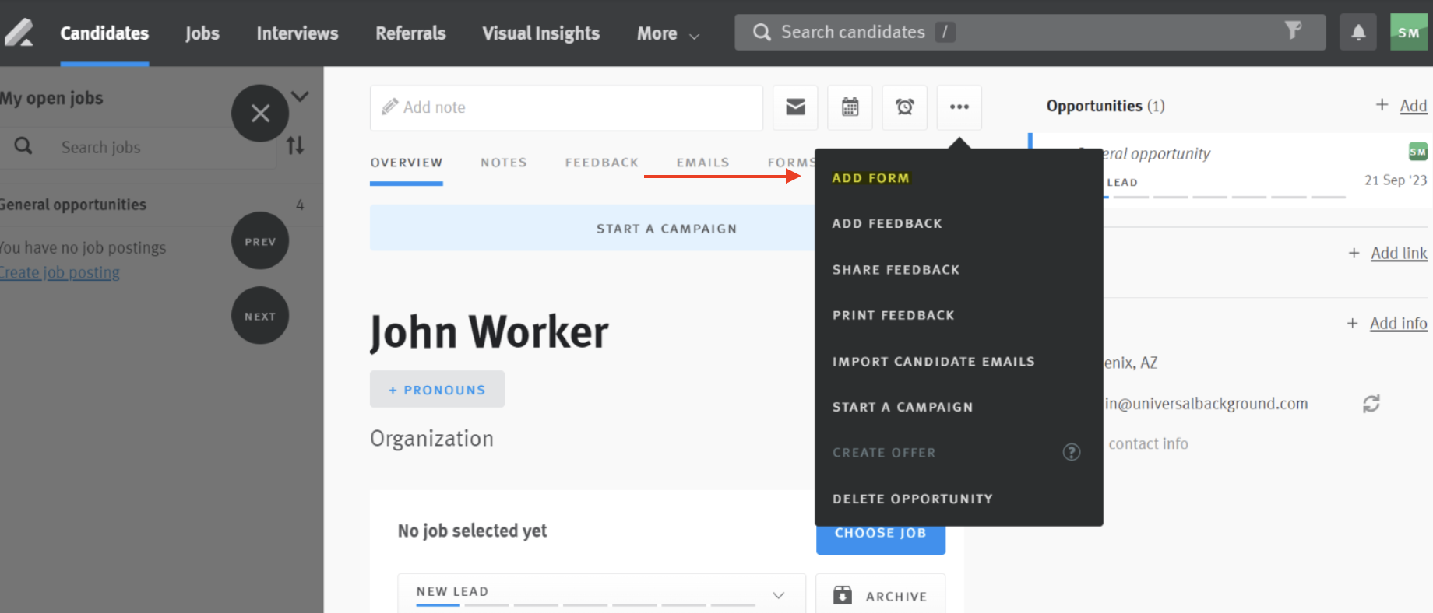Click the Create job posting link

[x=60, y=273]
